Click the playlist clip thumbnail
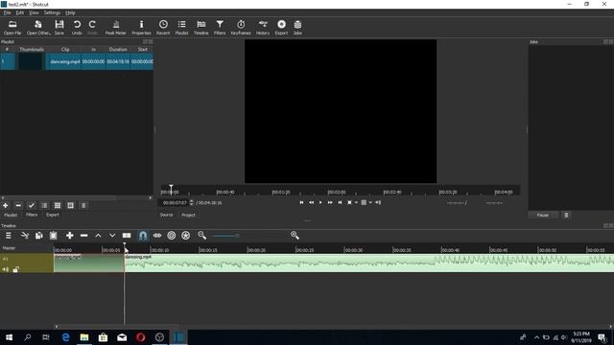Screen dimensions: 614x345 tap(31, 61)
